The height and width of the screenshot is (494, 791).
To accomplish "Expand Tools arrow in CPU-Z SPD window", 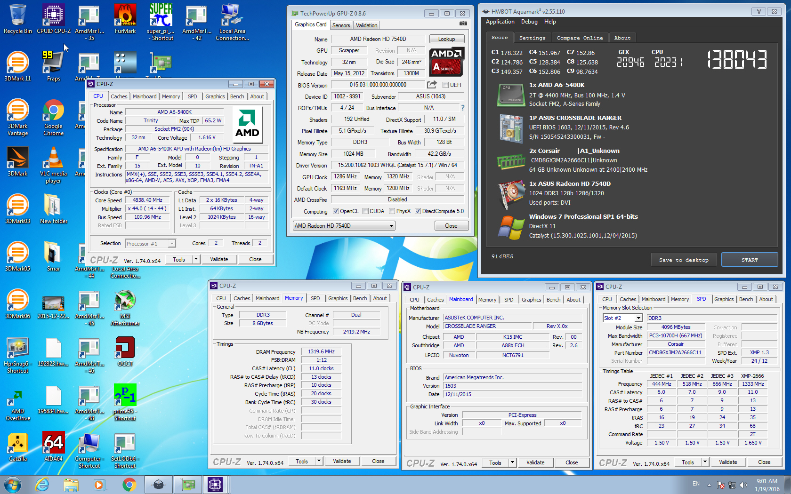I will pos(705,462).
